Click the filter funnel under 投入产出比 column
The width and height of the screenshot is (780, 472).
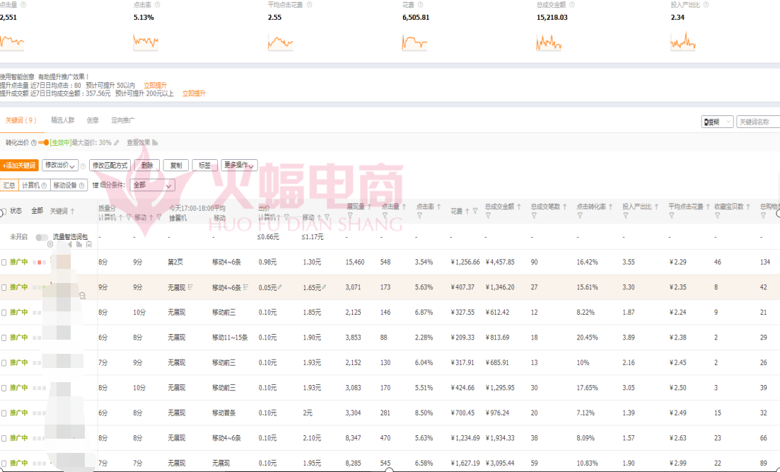coord(625,216)
